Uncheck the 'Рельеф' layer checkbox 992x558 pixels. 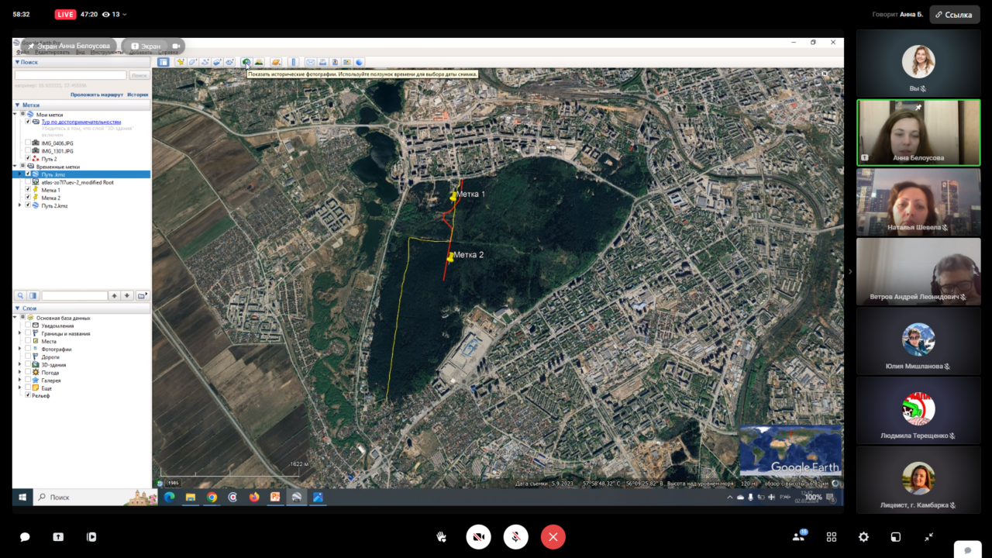(x=28, y=395)
